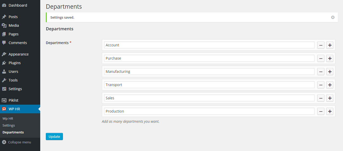Click the Plugins plug icon

click(4, 63)
